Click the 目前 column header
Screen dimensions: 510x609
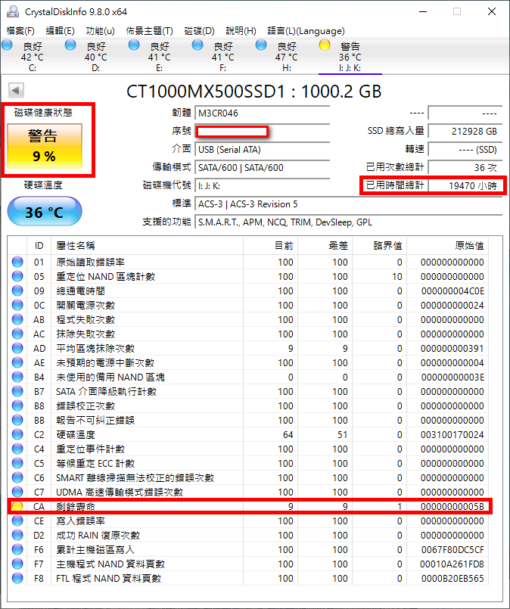pyautogui.click(x=270, y=245)
